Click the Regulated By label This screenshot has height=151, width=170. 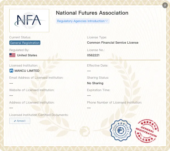(x=19, y=50)
